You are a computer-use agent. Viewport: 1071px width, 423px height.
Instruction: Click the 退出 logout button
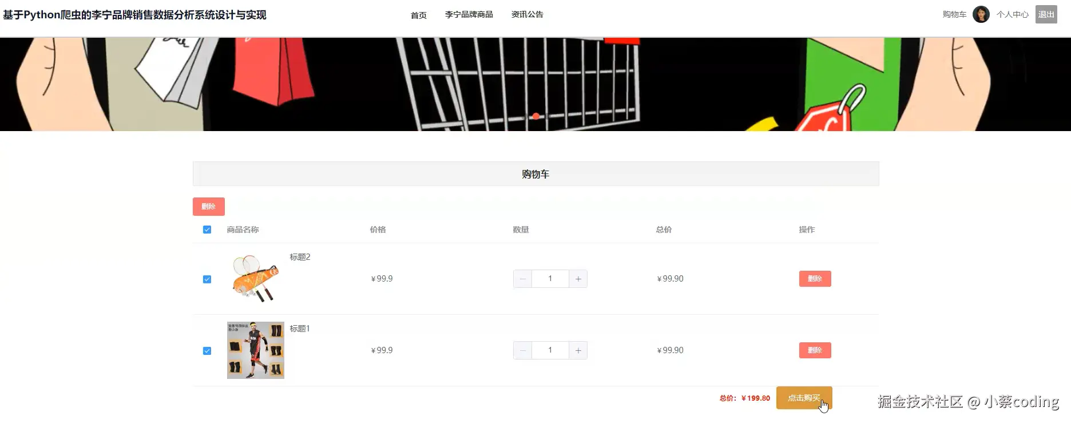tap(1046, 14)
